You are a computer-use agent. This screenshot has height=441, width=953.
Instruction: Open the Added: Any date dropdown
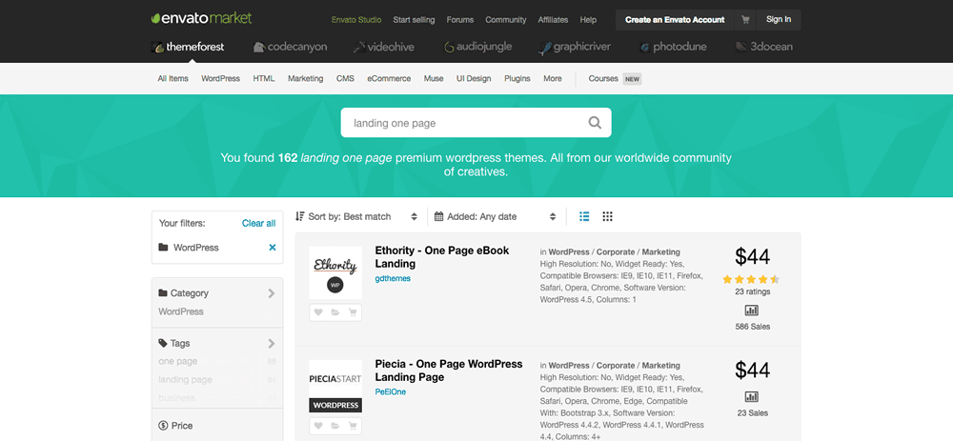coord(496,216)
